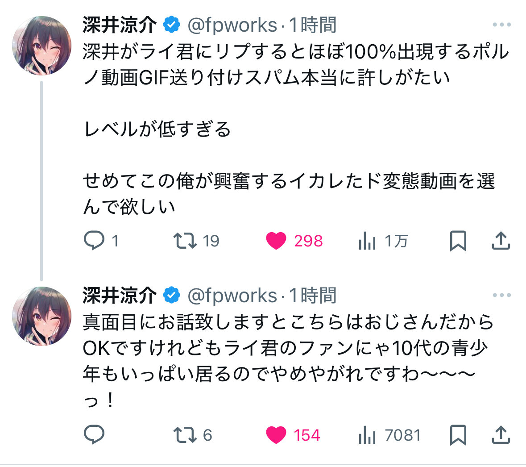Open the first tweet's 1時間 timestamp

click(x=313, y=25)
